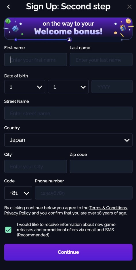Open the Terms & Conditions link
This screenshot has width=136, height=270.
click(108, 208)
